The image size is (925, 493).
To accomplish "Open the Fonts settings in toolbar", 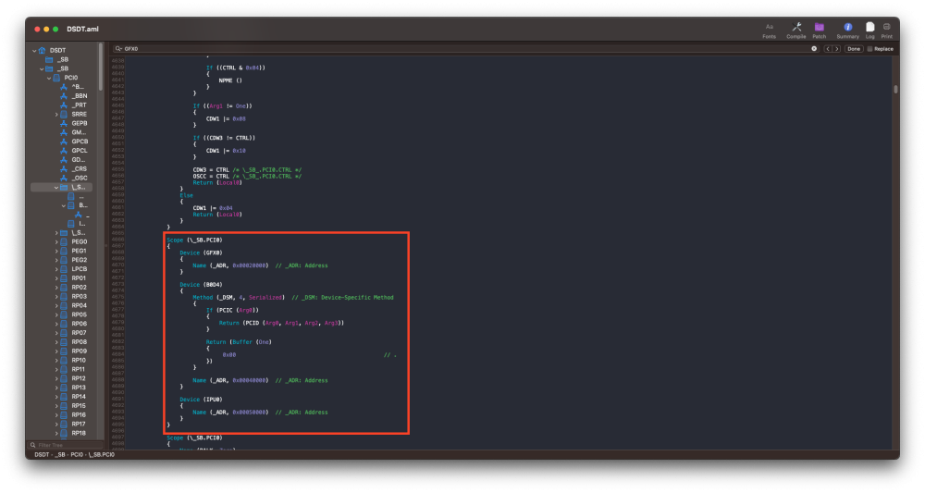I will (x=769, y=27).
